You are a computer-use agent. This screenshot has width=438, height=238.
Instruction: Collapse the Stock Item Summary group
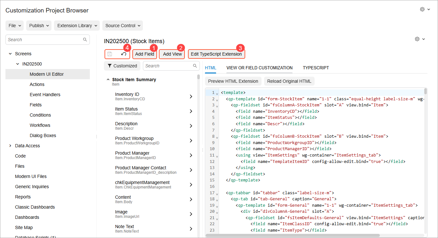[x=108, y=80]
